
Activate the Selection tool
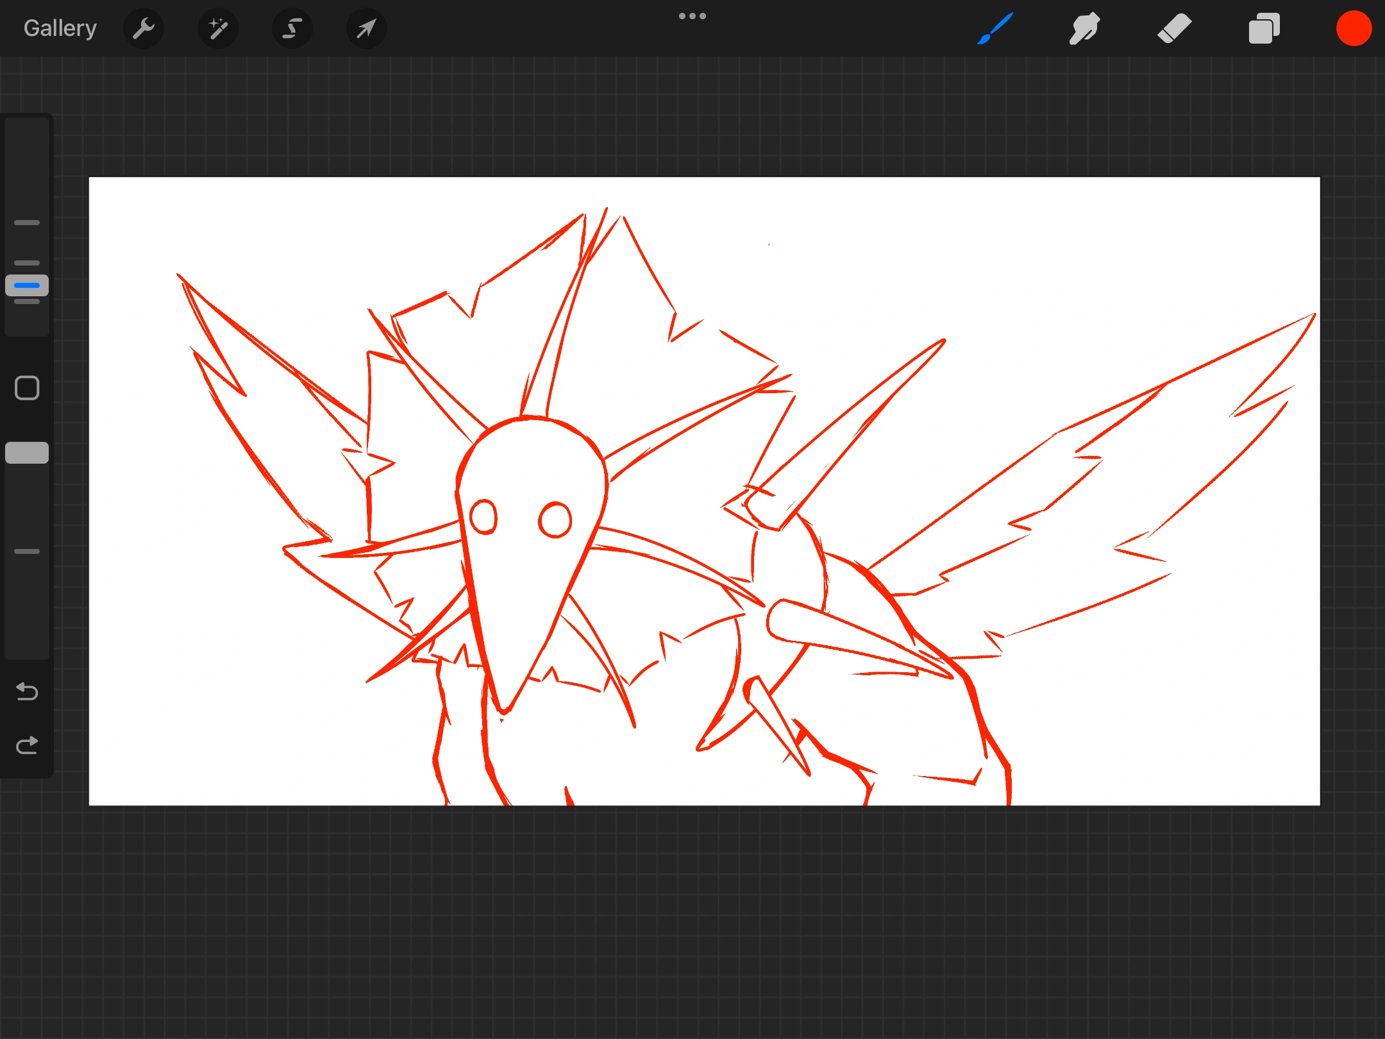click(x=292, y=28)
